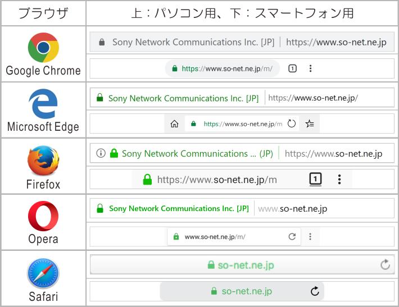Open the Firefox mobile three-dot menu
The height and width of the screenshot is (307, 399).
coord(339,179)
